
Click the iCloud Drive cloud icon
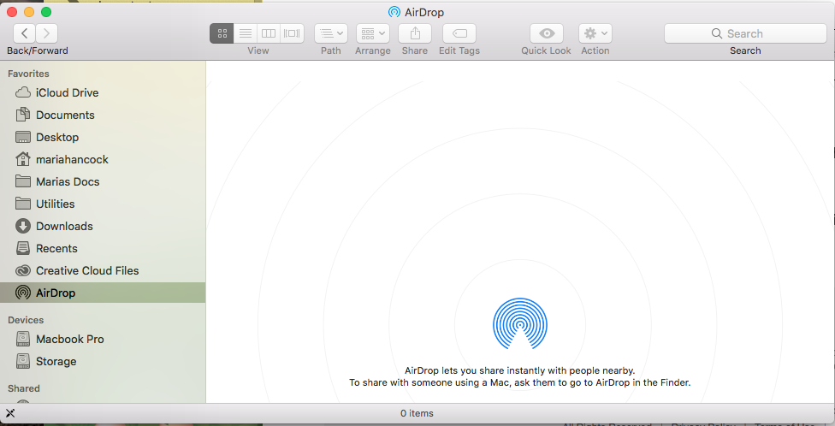point(23,92)
